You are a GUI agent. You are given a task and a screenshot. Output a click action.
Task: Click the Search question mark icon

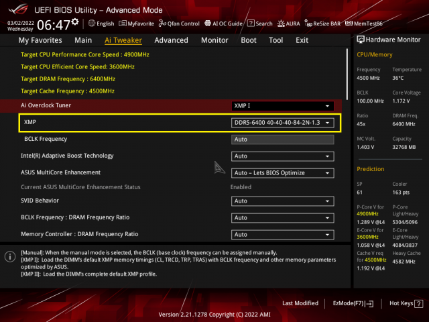(x=251, y=23)
